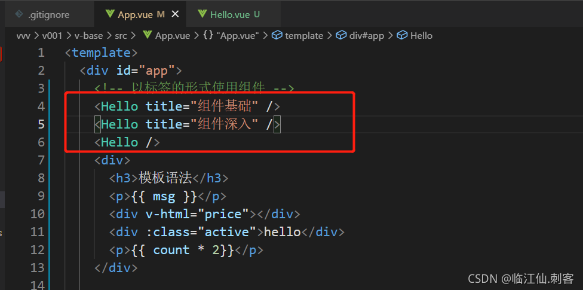The image size is (583, 290).
Task: Click the green HTML comment on line 3
Action: pyautogui.click(x=194, y=88)
